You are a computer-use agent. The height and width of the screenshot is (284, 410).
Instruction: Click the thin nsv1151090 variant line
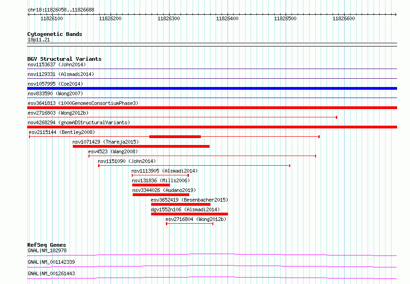(x=194, y=166)
